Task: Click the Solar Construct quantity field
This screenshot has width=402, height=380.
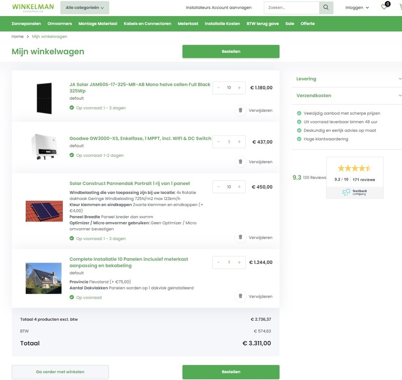Action: (x=229, y=187)
